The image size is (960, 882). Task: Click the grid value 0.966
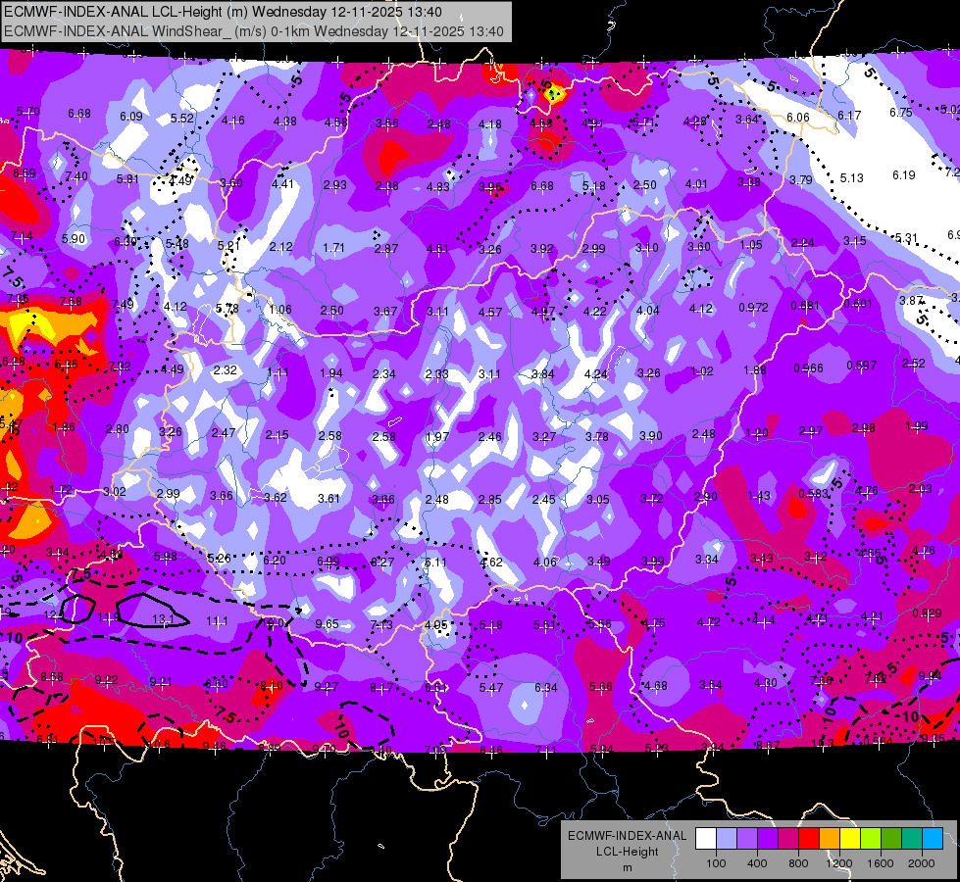click(808, 368)
